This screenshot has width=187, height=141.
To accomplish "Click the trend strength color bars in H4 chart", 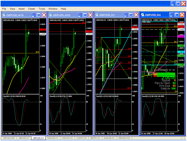I will (164, 75).
